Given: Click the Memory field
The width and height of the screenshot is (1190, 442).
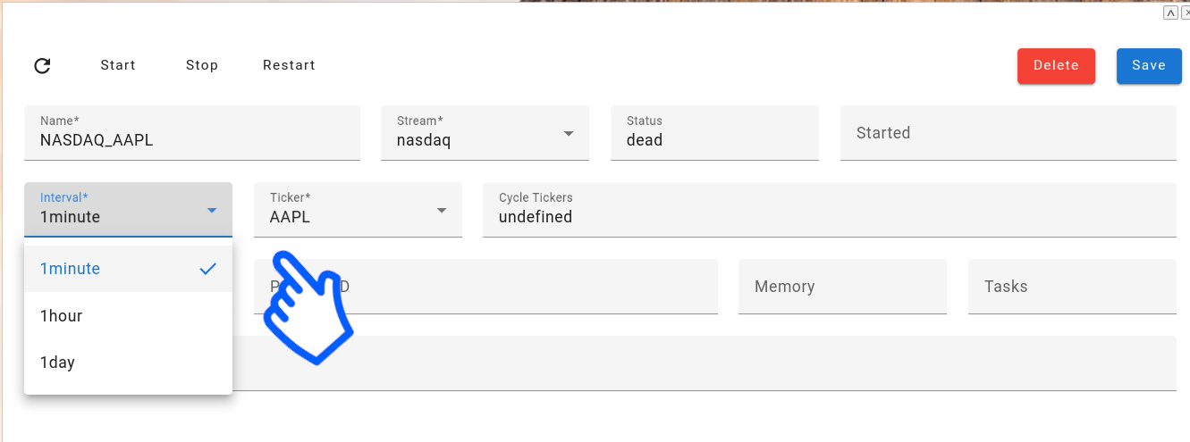Looking at the screenshot, I should [842, 287].
